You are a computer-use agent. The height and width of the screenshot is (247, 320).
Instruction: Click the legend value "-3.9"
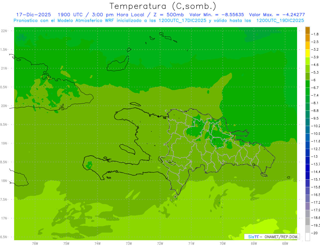[315, 57]
